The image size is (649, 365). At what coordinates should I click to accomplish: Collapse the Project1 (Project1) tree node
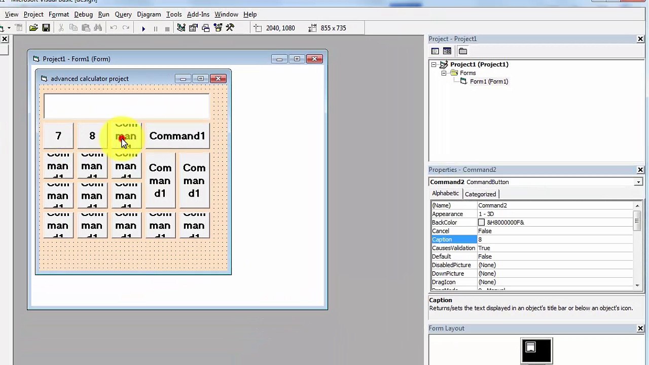pos(434,64)
